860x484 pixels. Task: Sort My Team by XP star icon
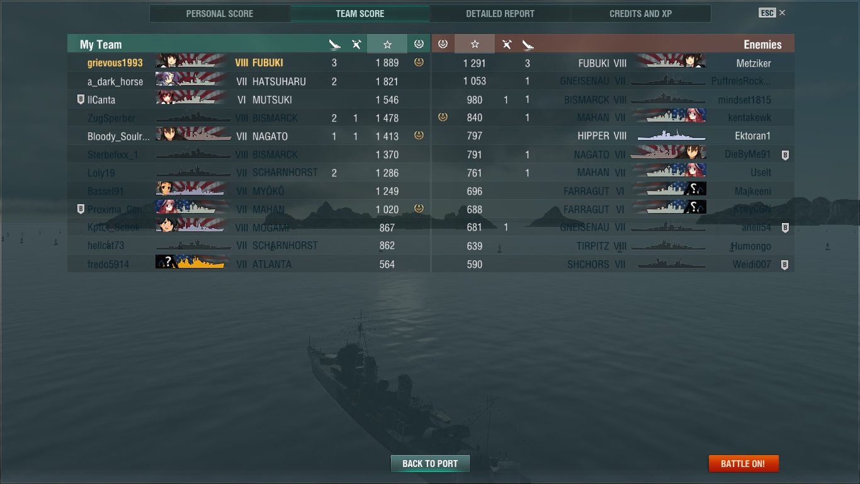point(387,44)
